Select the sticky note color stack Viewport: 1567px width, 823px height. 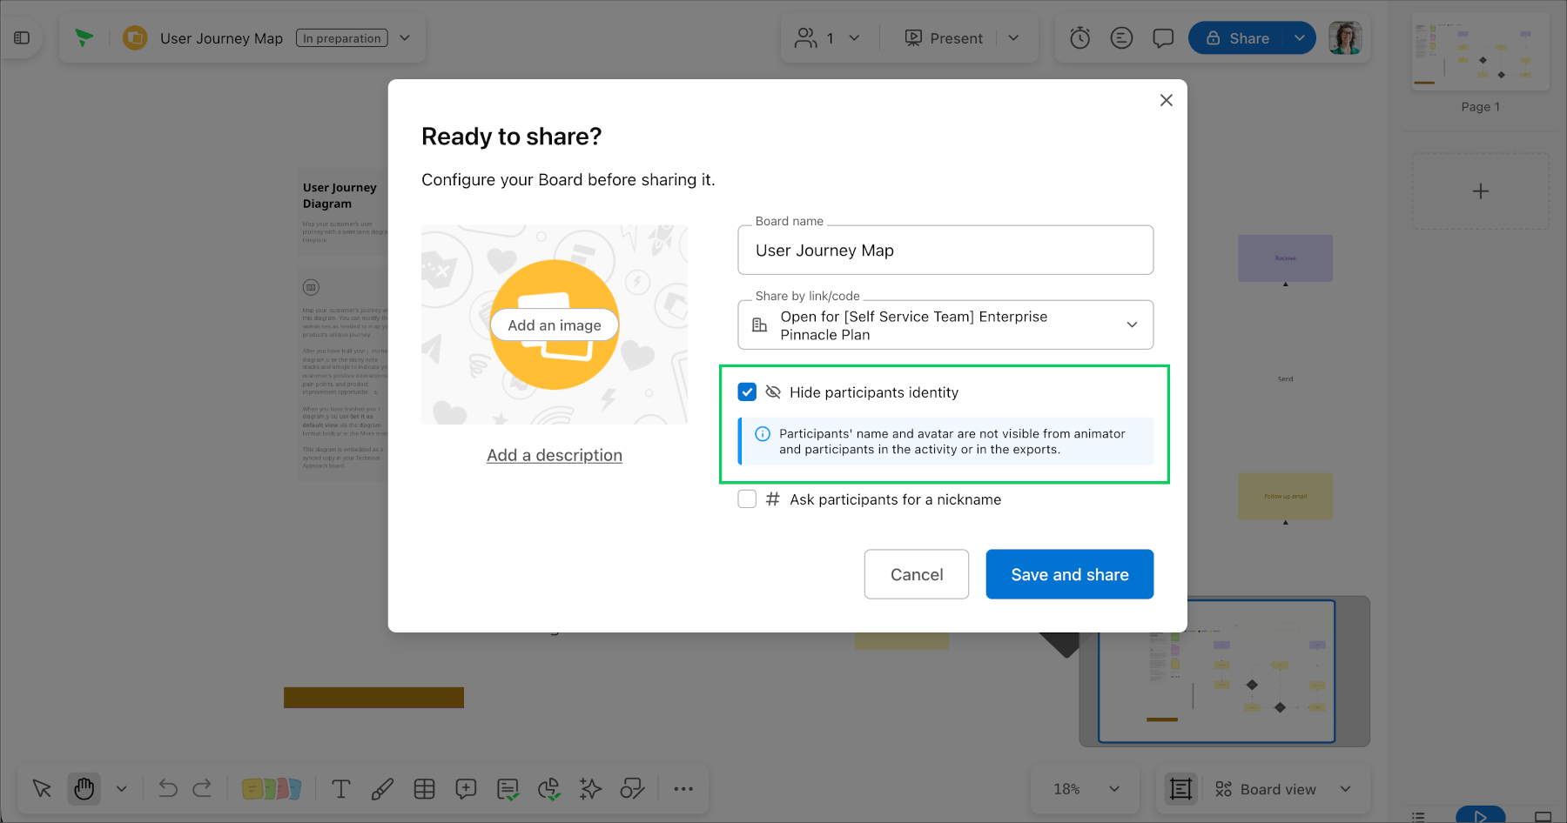(272, 789)
